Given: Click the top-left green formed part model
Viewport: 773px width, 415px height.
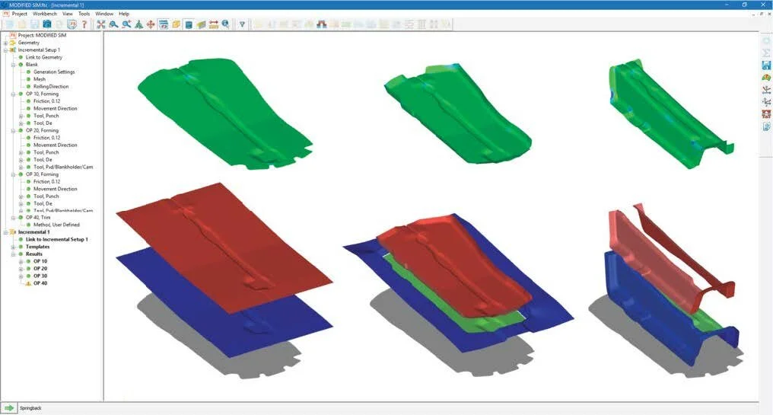Looking at the screenshot, I should tap(225, 113).
